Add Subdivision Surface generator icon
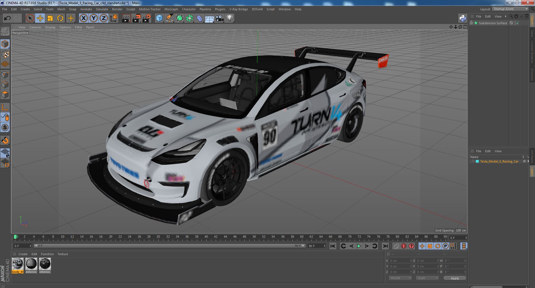The height and width of the screenshot is (288, 535). tap(180, 18)
